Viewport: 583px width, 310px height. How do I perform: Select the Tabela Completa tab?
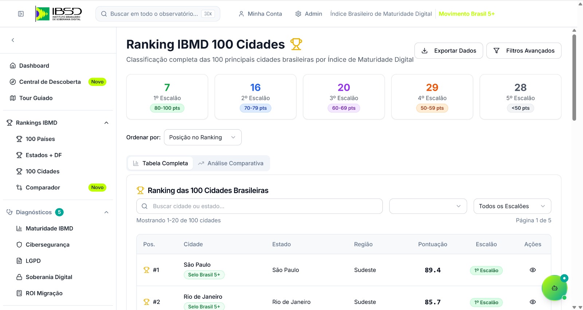pos(160,163)
